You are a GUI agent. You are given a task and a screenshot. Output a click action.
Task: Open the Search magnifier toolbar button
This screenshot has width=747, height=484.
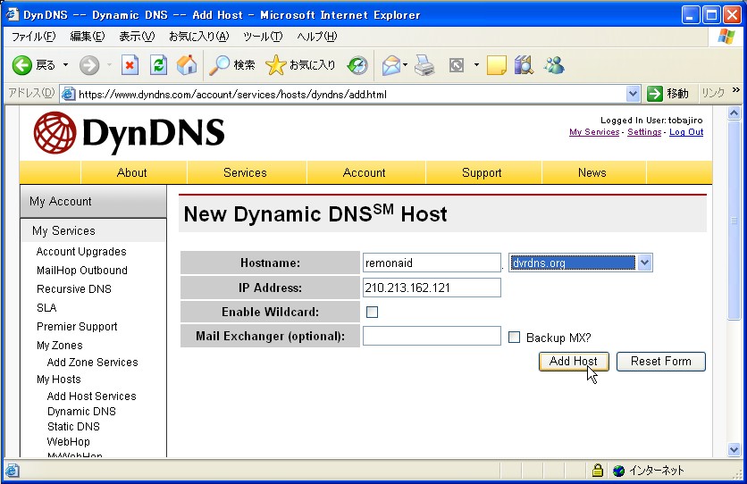(232, 65)
